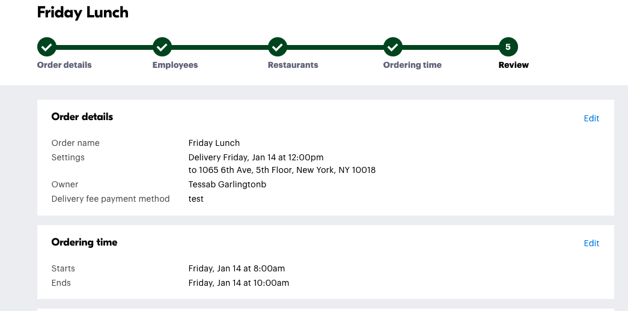Click the Restaurants step checkmark circle

coord(277,46)
